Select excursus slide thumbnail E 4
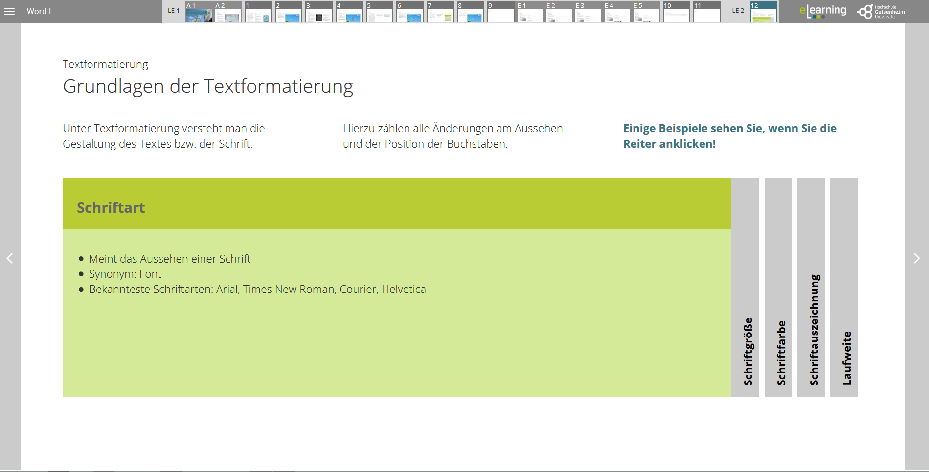 click(x=617, y=12)
